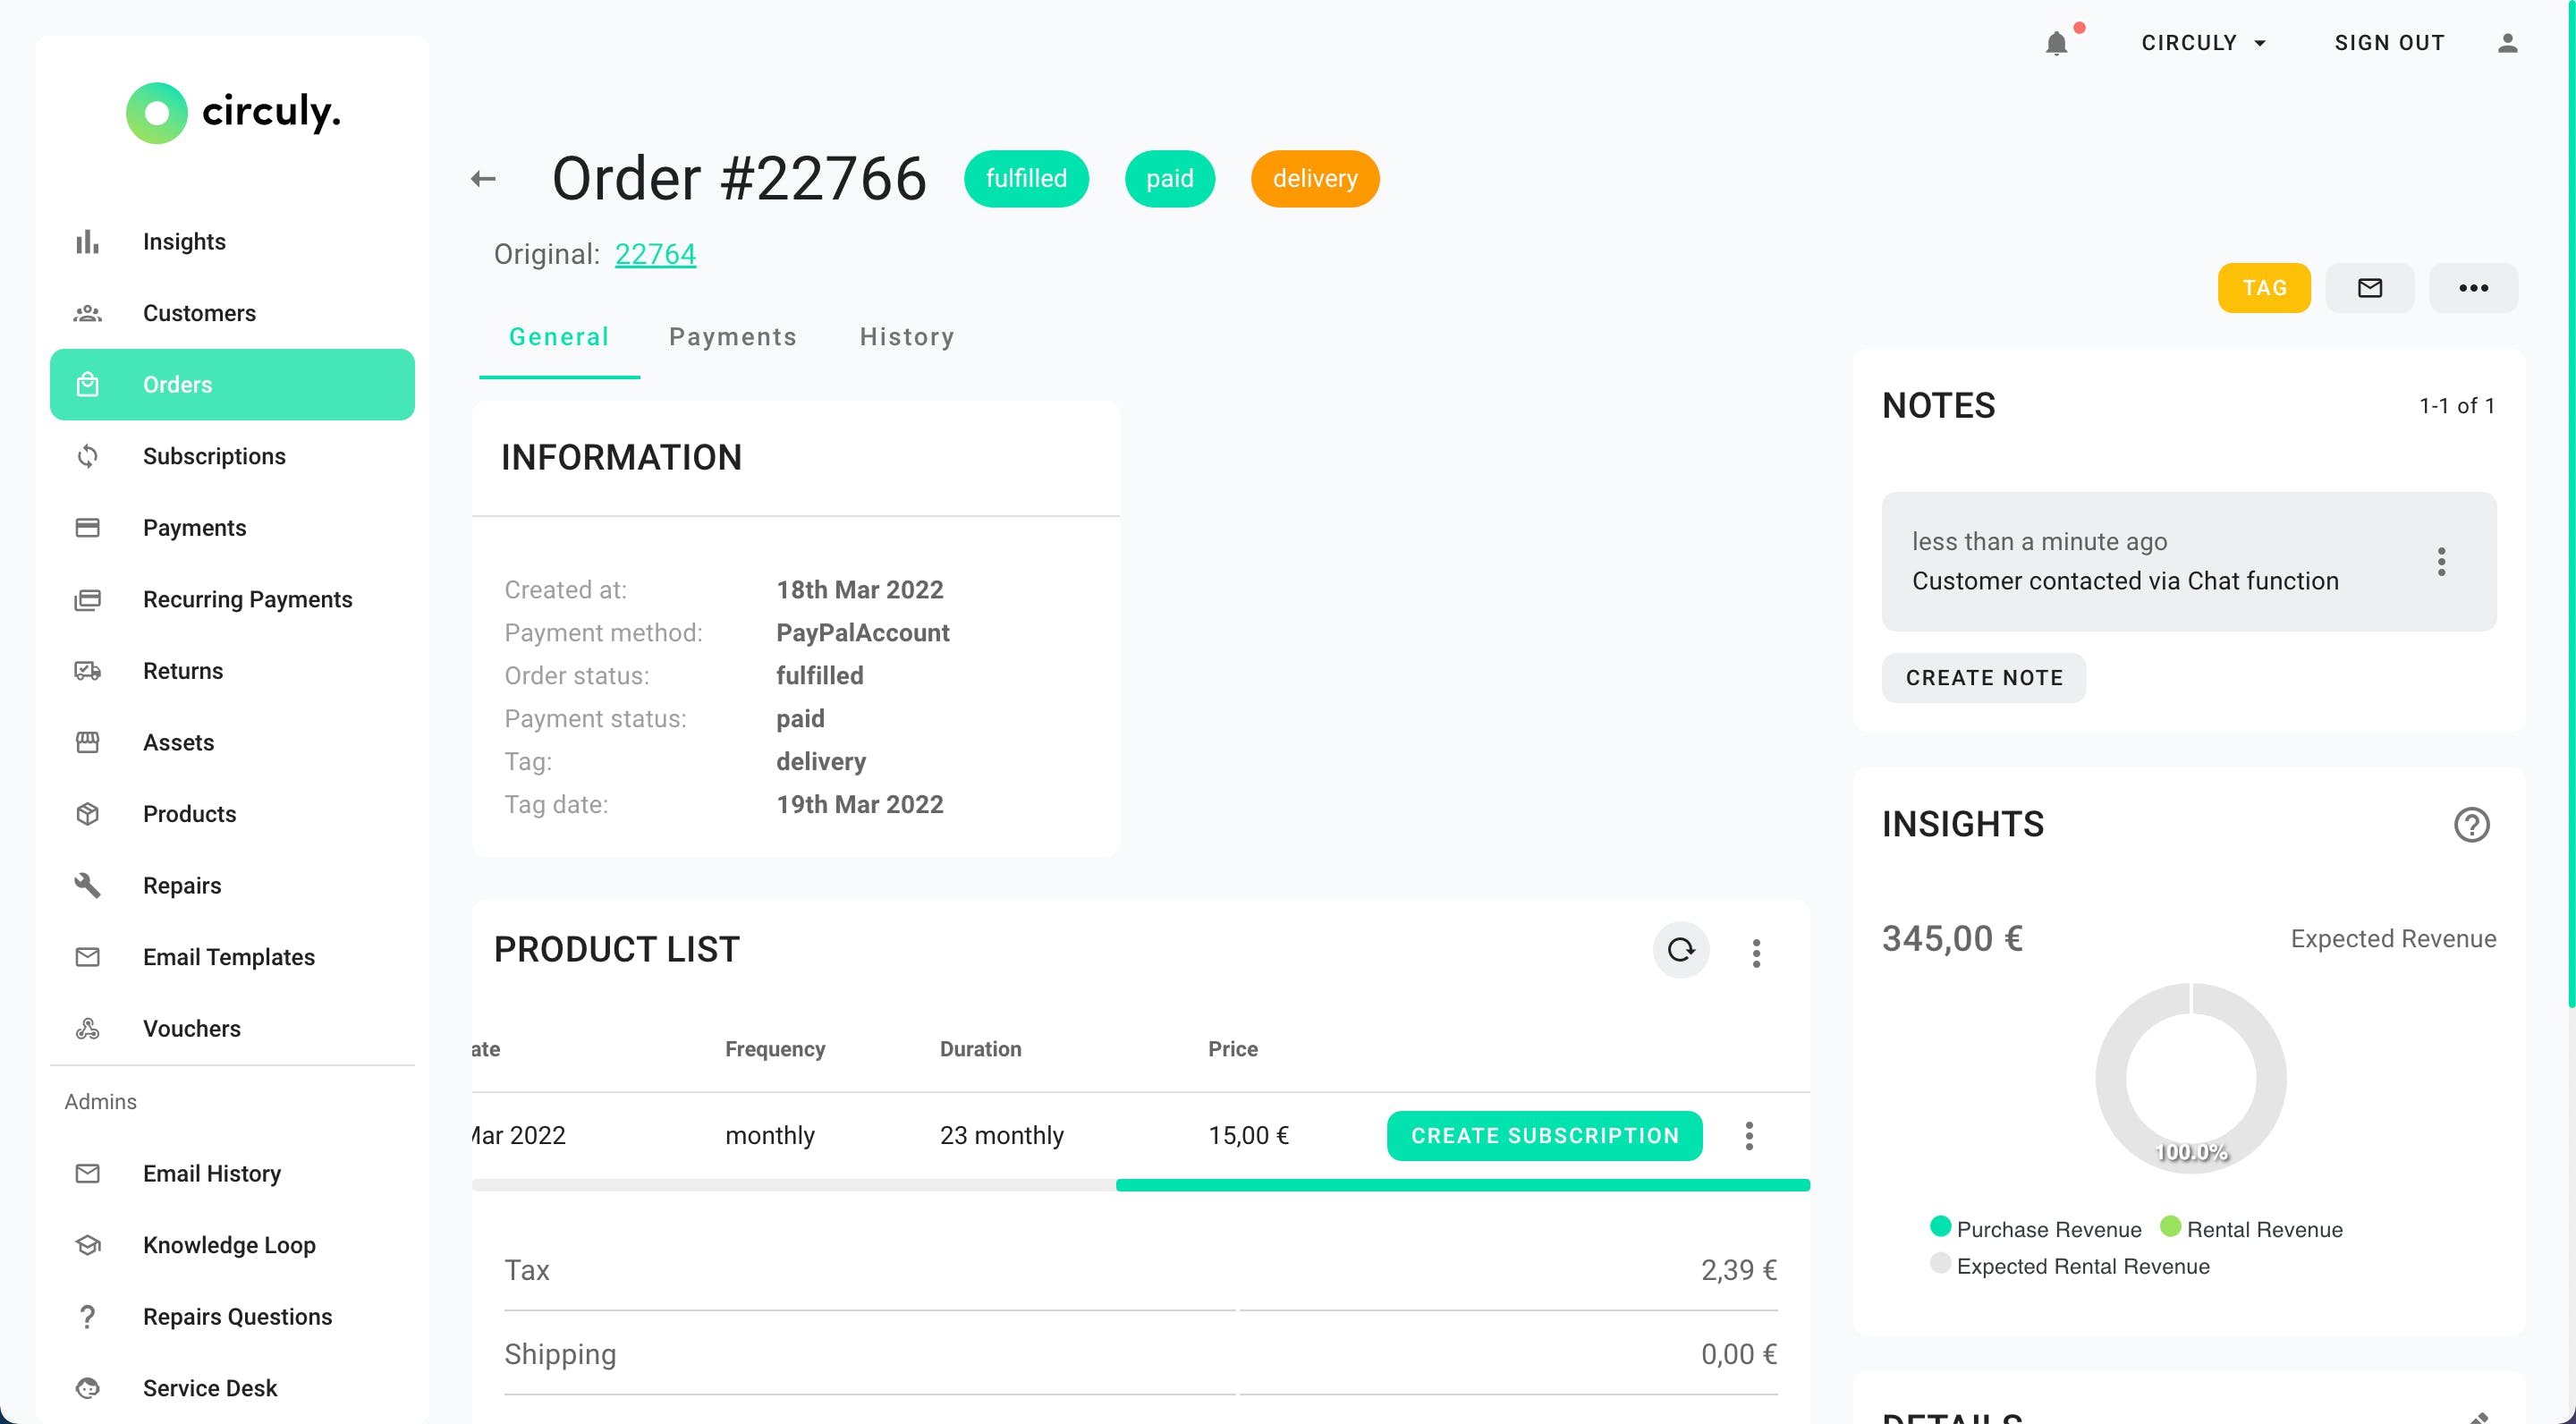Go back with the arrow icon
The height and width of the screenshot is (1424, 2576).
point(483,179)
